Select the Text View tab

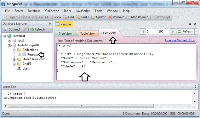108,33
